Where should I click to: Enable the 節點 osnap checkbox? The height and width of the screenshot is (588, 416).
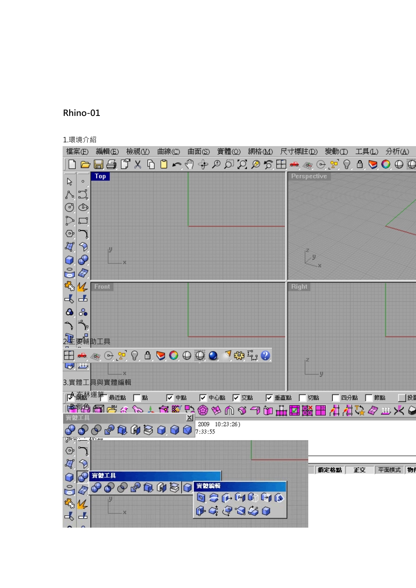tap(369, 398)
